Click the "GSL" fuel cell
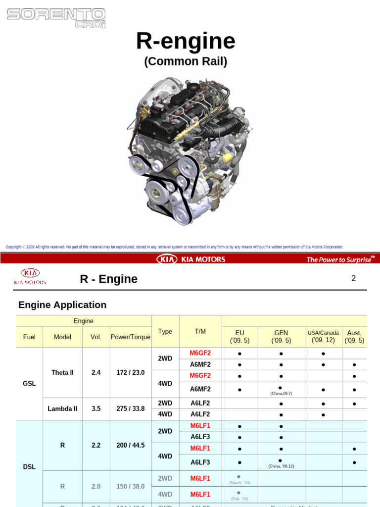The height and width of the screenshot is (507, 380). click(x=29, y=384)
